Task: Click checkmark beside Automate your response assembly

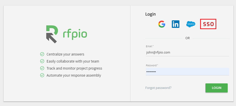Action: 42,75
